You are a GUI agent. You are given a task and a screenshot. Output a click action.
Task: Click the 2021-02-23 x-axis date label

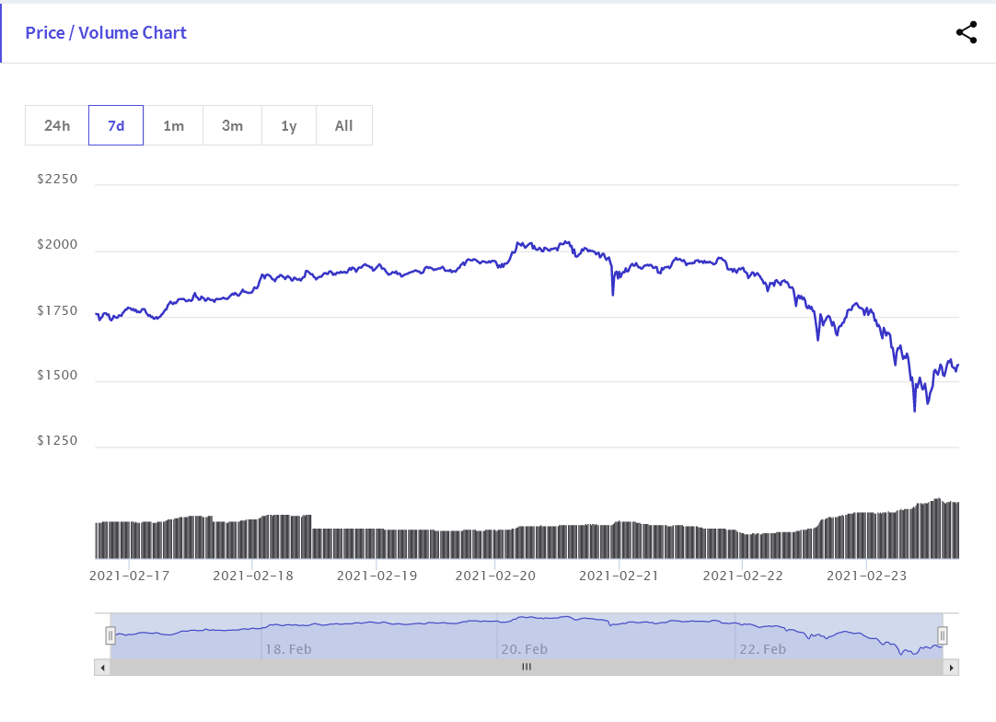[x=866, y=576]
